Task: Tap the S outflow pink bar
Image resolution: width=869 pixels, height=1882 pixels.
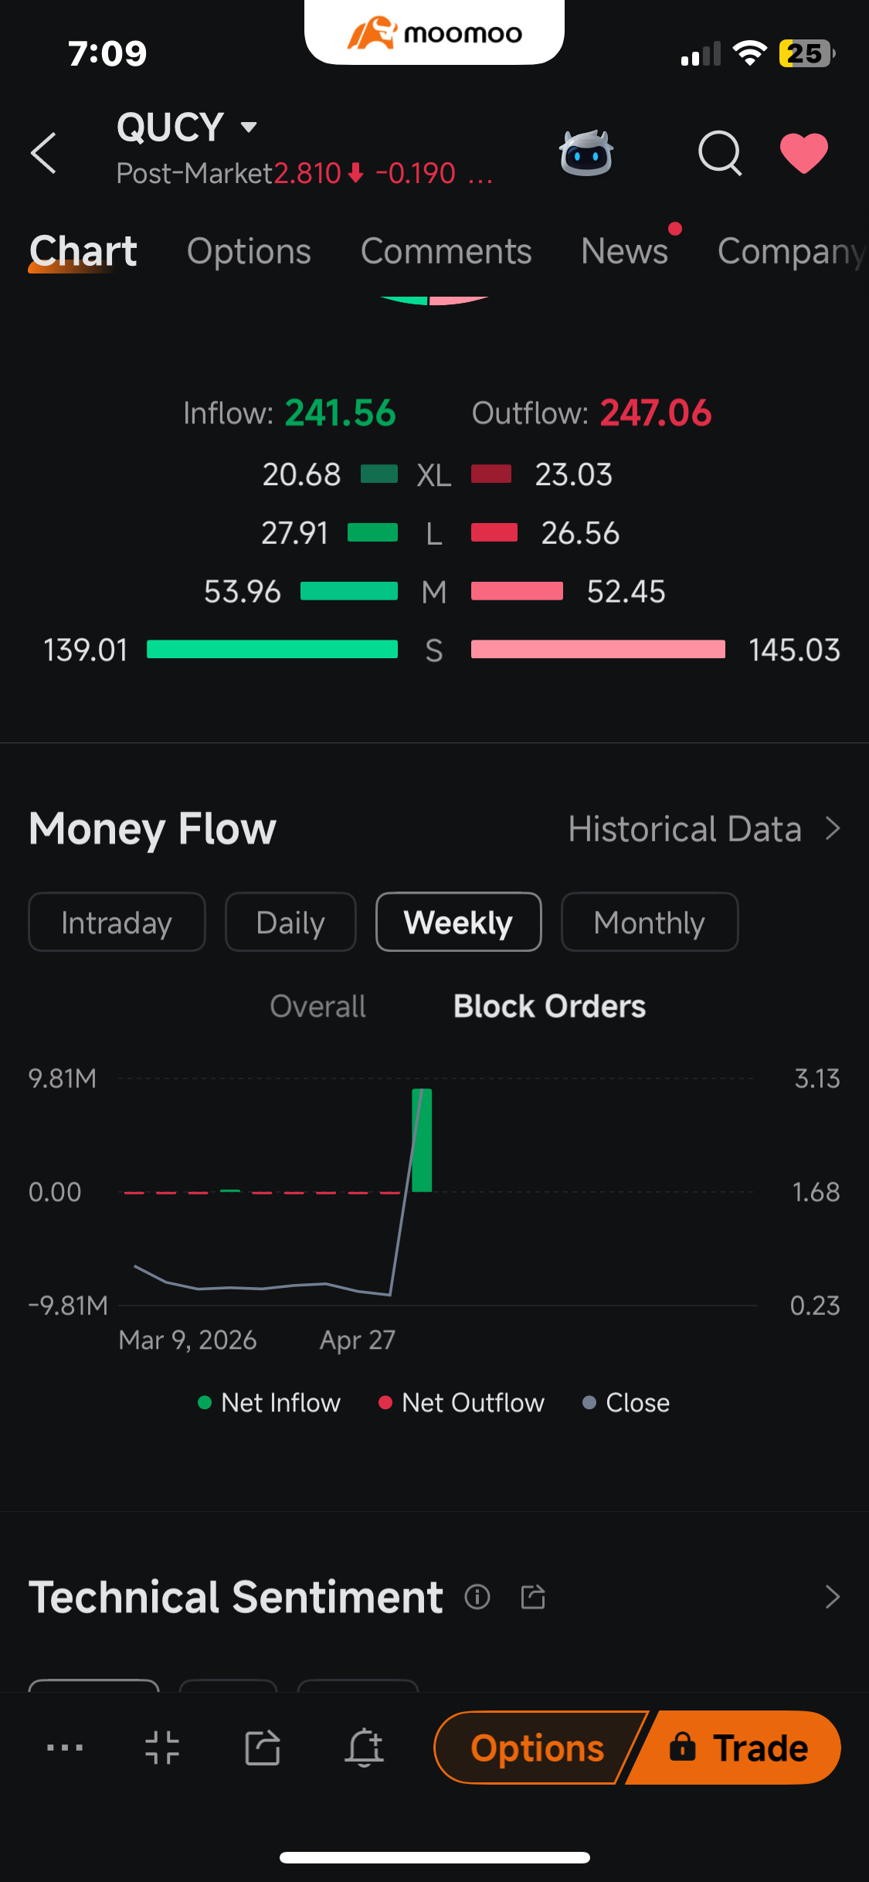Action: (x=599, y=649)
